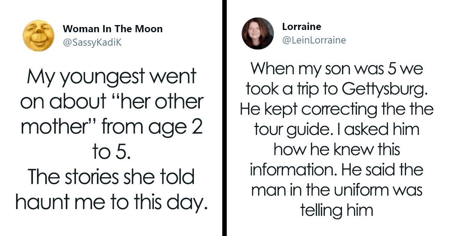Screen dimensions: 449x236
Task: Click the line 'When my son was 5 we'
Action: [x=336, y=69]
